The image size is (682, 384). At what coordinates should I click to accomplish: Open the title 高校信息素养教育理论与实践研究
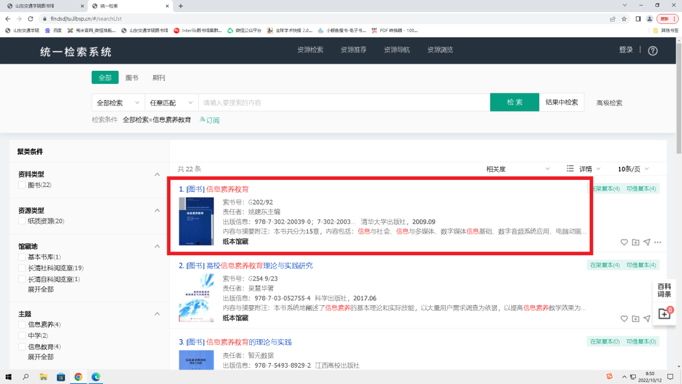[260, 265]
